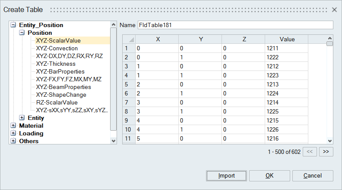Screen dimensions: 342x190
Task: Click the Name input field
Action: 235,25
